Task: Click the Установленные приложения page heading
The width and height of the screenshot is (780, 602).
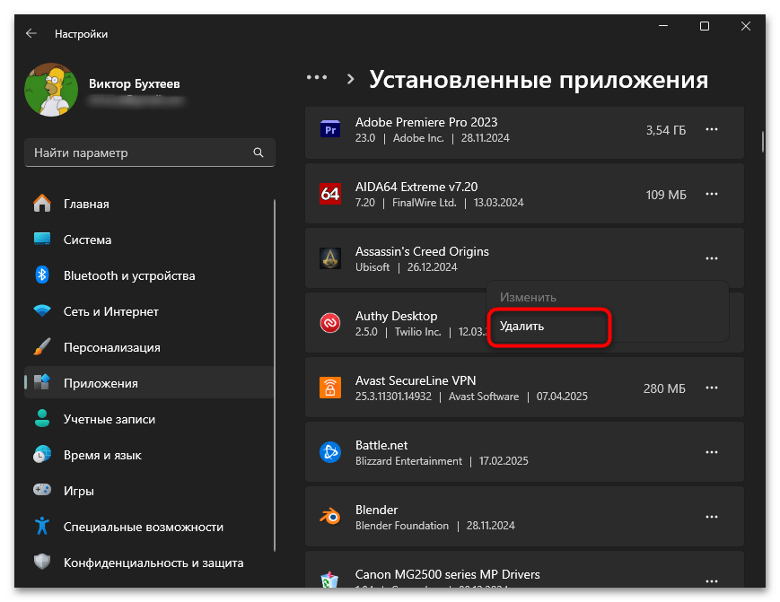Action: (x=539, y=80)
